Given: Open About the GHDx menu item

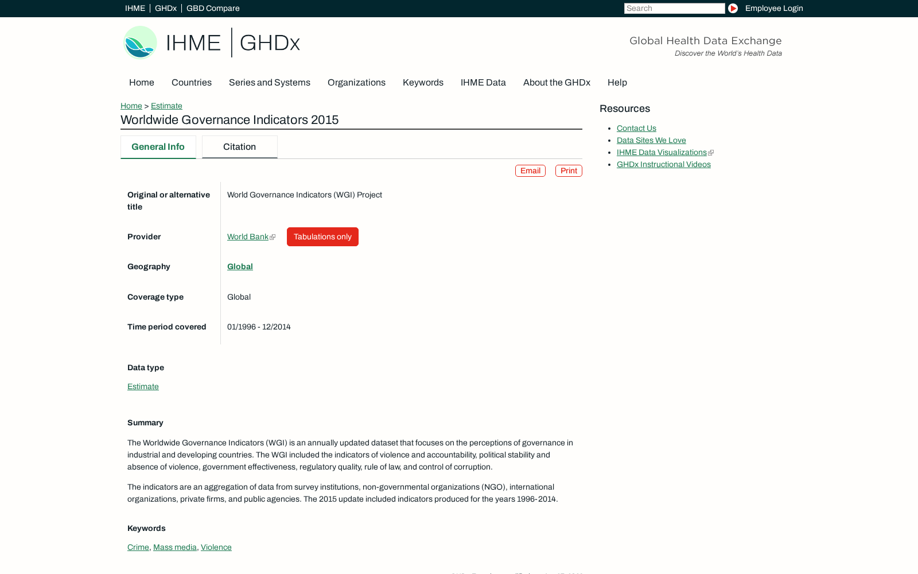Looking at the screenshot, I should coord(557,83).
